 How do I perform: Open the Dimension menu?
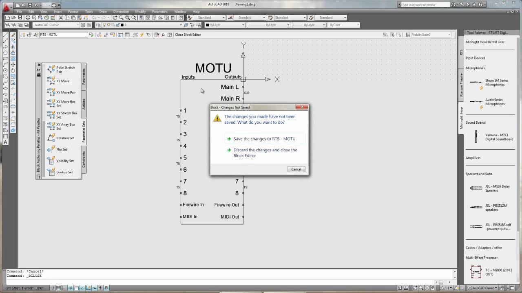click(x=121, y=12)
